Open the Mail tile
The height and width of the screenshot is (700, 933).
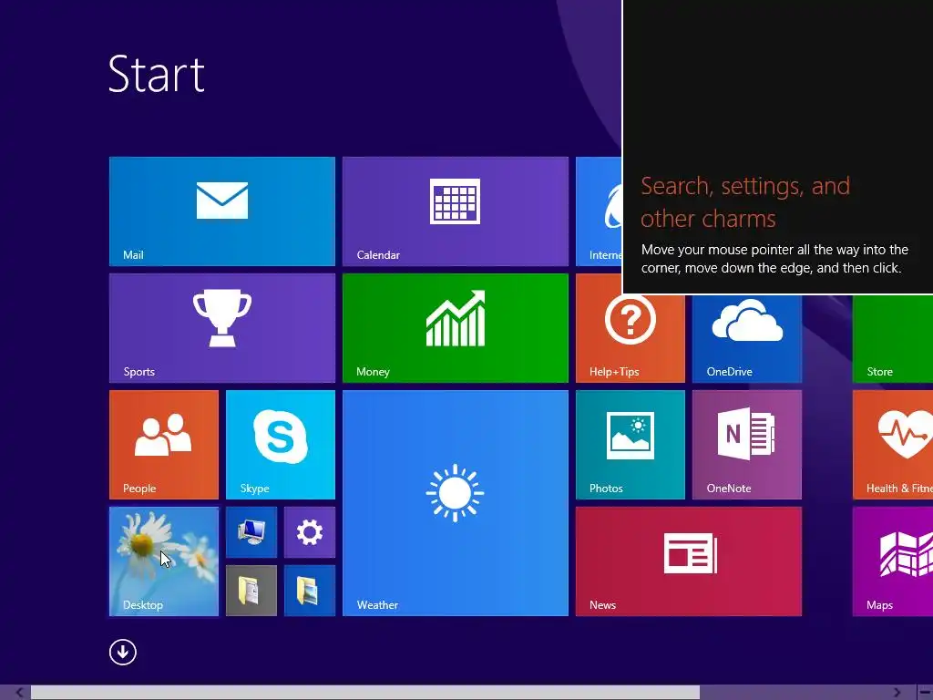point(222,211)
